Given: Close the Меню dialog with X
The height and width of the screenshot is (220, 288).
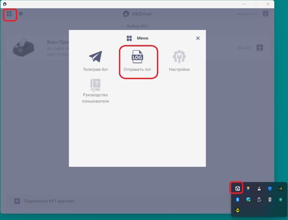Looking at the screenshot, I should tap(198, 38).
